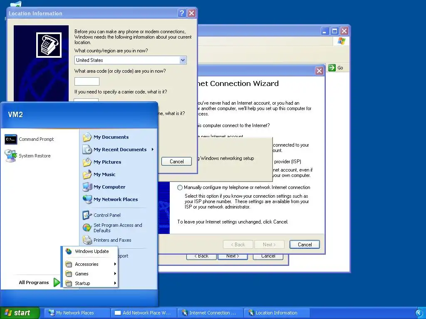The width and height of the screenshot is (426, 319).
Task: Minimize the My Network Places window
Action: coord(325,31)
